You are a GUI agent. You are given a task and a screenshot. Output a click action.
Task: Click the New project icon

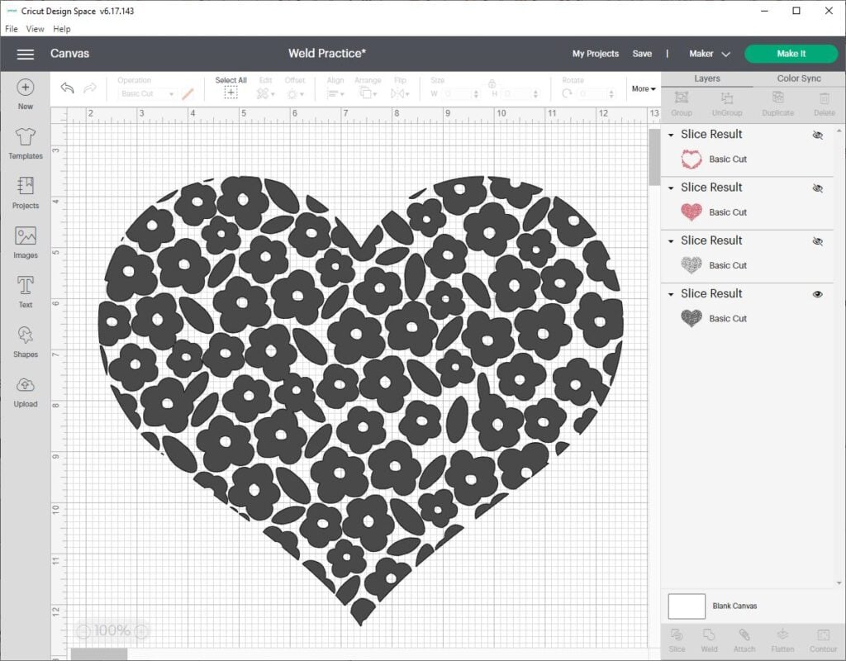(26, 88)
